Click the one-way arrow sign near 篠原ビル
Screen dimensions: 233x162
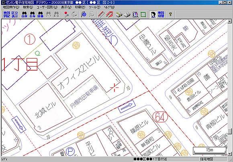[x=127, y=107]
